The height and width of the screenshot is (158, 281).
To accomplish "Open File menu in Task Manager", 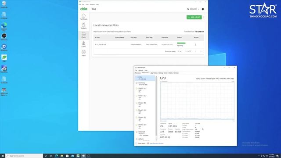I will coord(136,70).
